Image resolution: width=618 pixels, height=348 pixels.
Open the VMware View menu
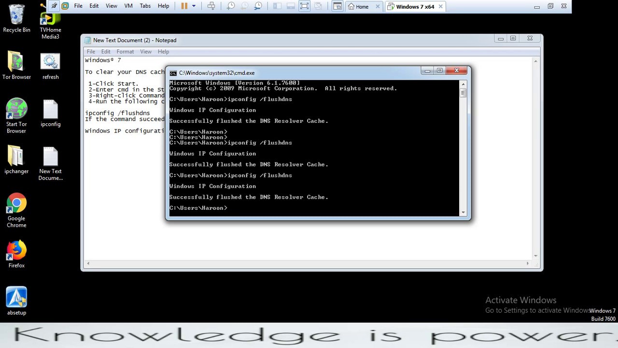point(112,6)
